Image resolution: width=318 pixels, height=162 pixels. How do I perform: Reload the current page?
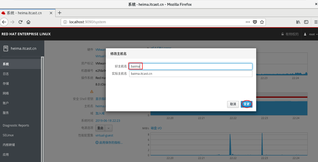click(20, 22)
